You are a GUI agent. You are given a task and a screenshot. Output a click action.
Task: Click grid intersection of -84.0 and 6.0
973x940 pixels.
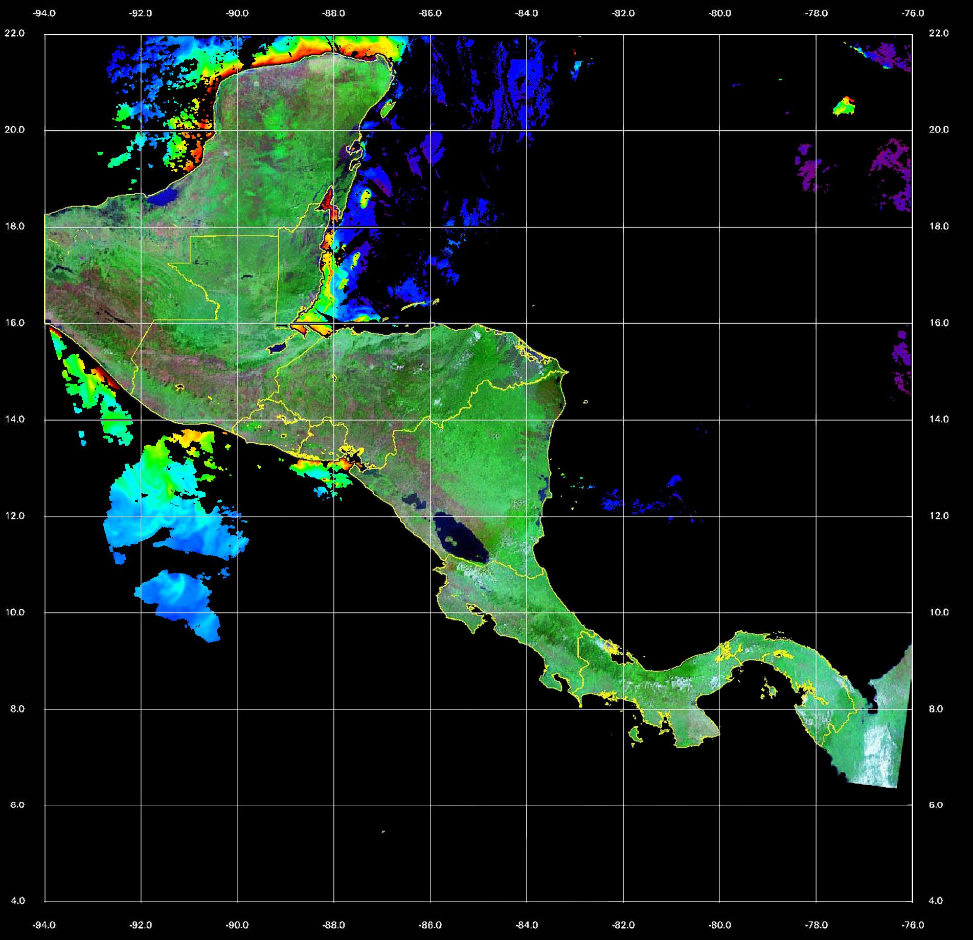pos(527,805)
